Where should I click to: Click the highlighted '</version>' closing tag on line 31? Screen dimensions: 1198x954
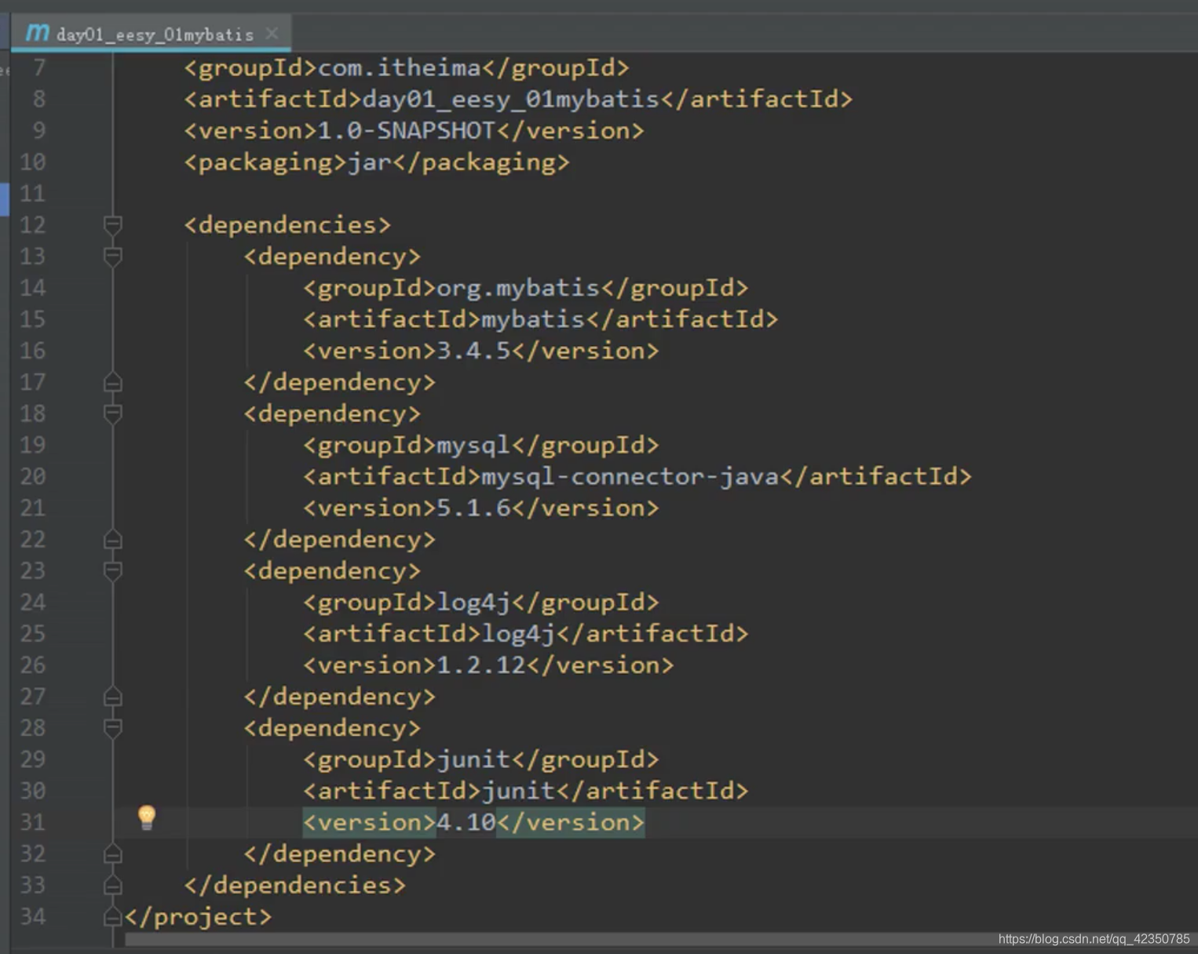click(x=571, y=822)
